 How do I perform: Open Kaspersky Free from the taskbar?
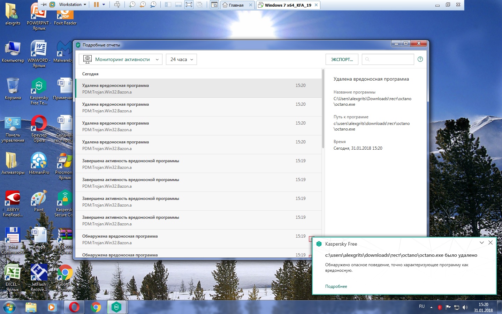tap(116, 307)
